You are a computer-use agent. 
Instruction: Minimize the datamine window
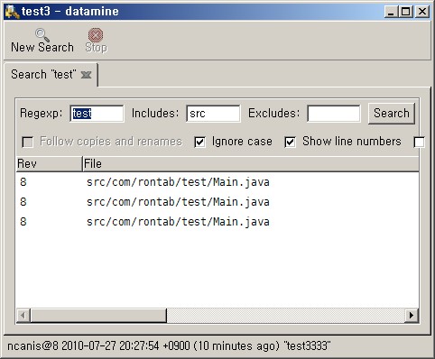[391, 12]
